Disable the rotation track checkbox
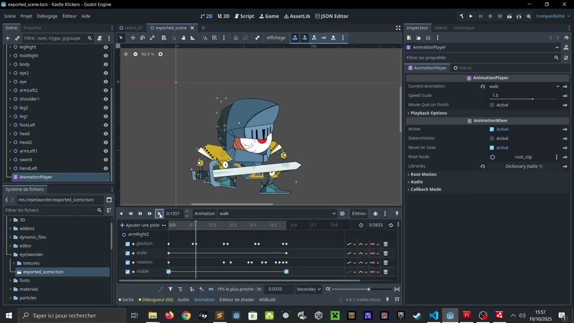Image resolution: width=574 pixels, height=323 pixels. point(128,262)
